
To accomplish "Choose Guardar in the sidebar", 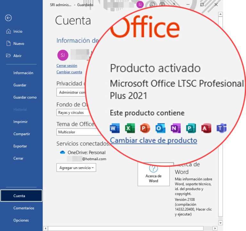I will pyautogui.click(x=20, y=85).
